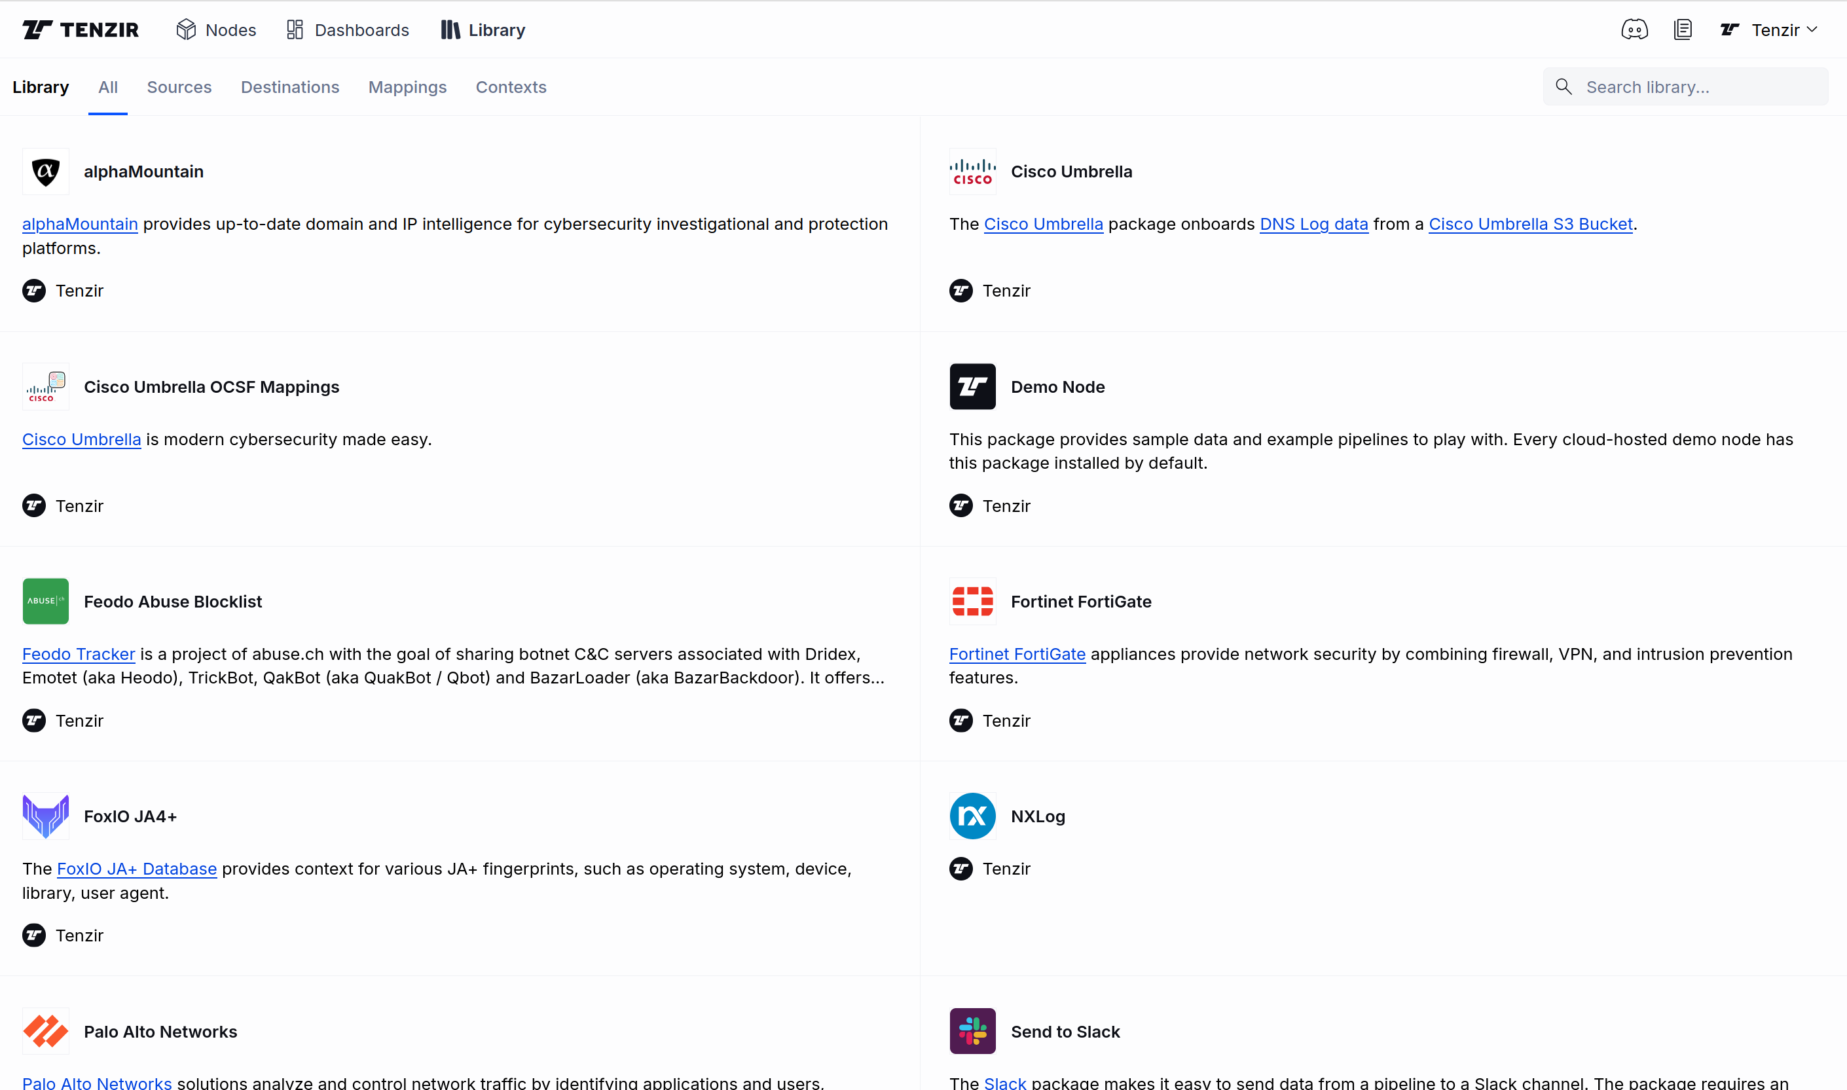The width and height of the screenshot is (1847, 1090).
Task: Focus the Search library field
Action: point(1685,88)
